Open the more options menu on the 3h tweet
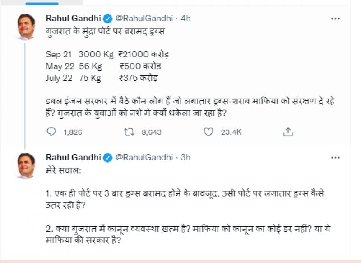The image size is (361, 263). [335, 158]
